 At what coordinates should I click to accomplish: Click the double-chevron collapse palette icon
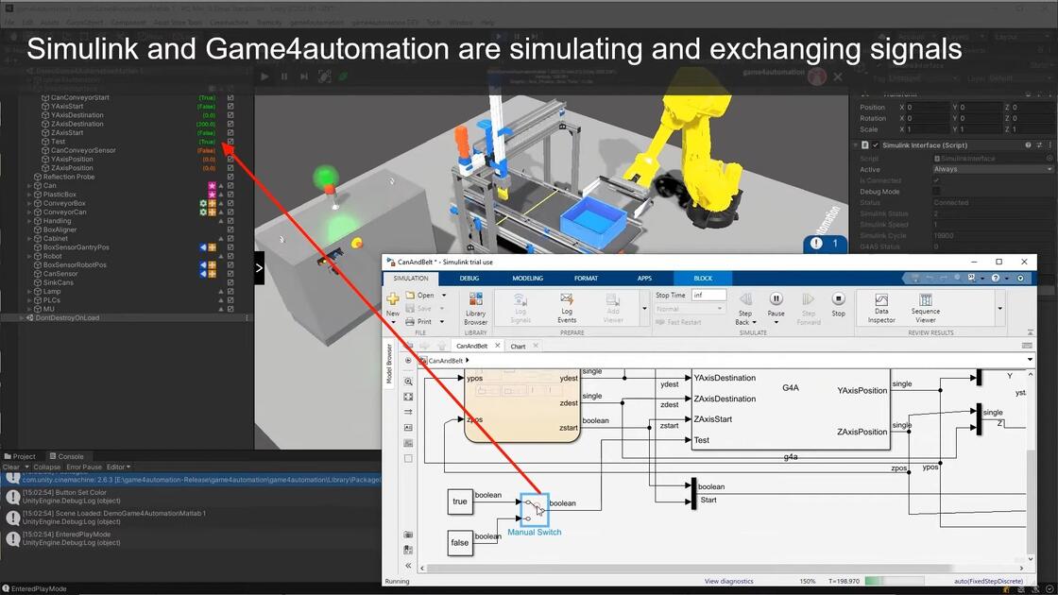coord(408,566)
